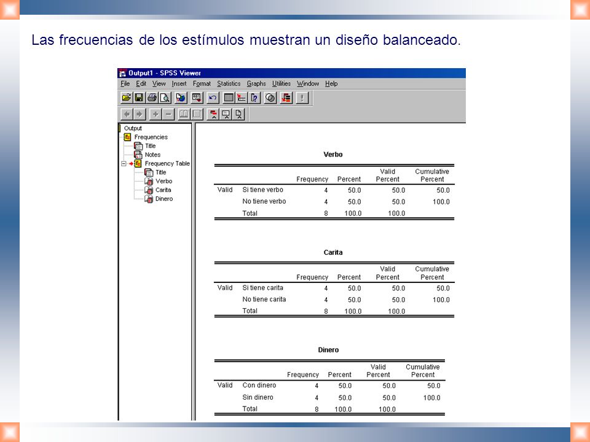Click the Total label in Dinero table
590x442 pixels.
tap(250, 409)
